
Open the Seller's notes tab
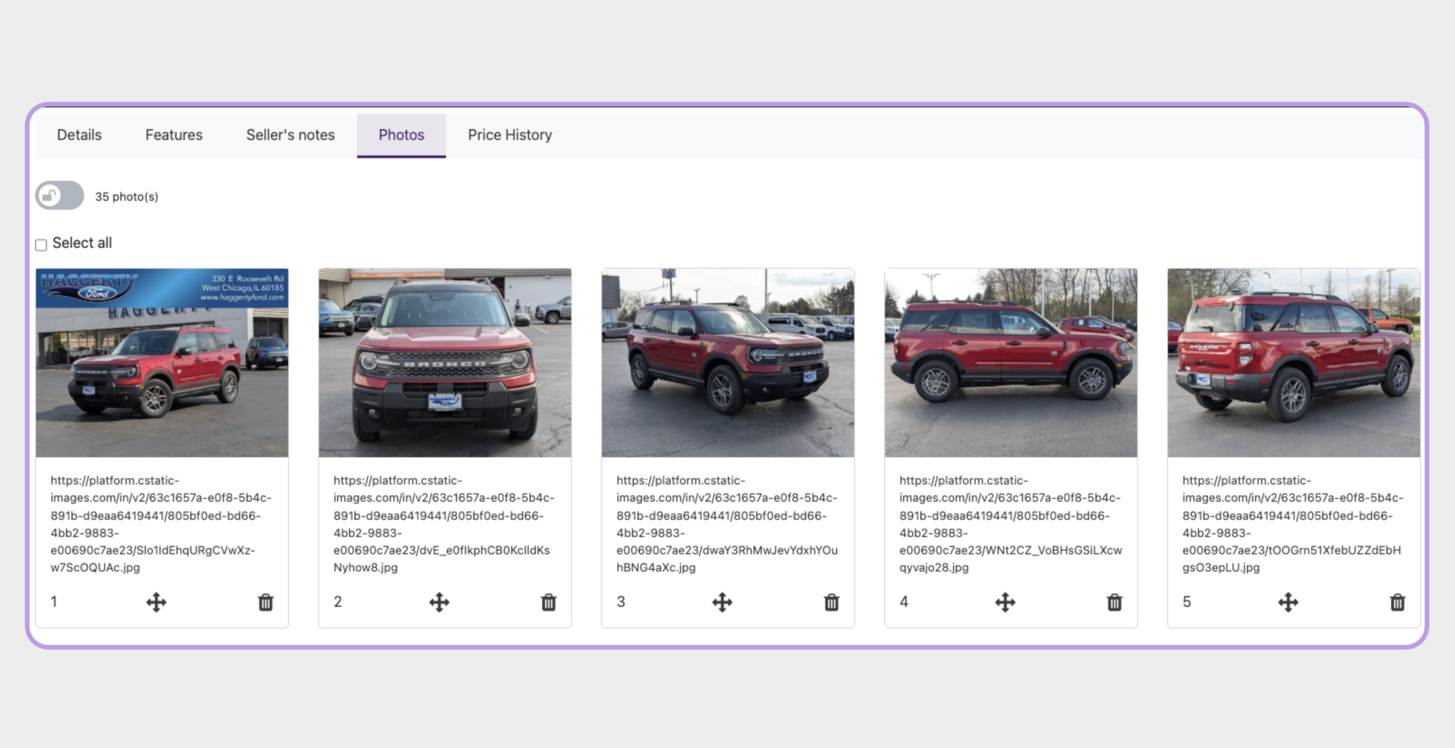pyautogui.click(x=290, y=135)
